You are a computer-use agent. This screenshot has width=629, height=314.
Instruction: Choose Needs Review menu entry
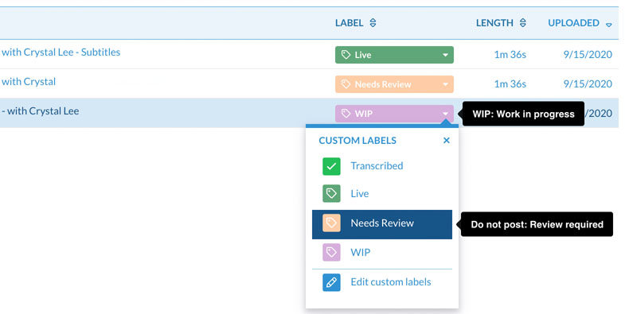click(x=382, y=224)
